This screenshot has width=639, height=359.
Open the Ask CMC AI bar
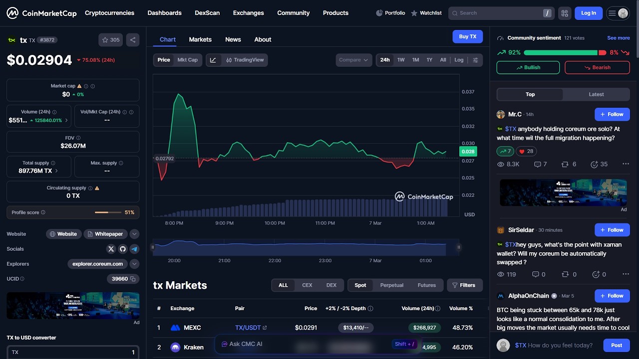pyautogui.click(x=317, y=344)
